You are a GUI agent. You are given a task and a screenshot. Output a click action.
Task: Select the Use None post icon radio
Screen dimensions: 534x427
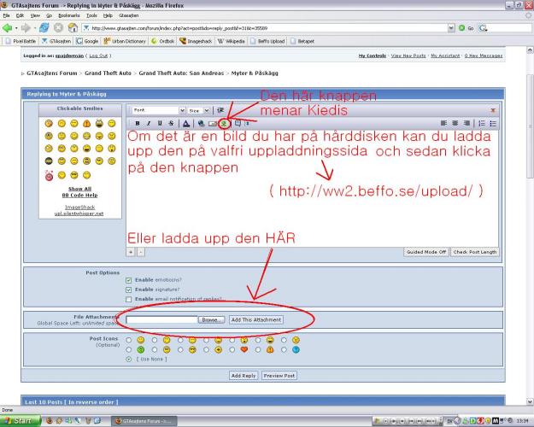(128, 359)
